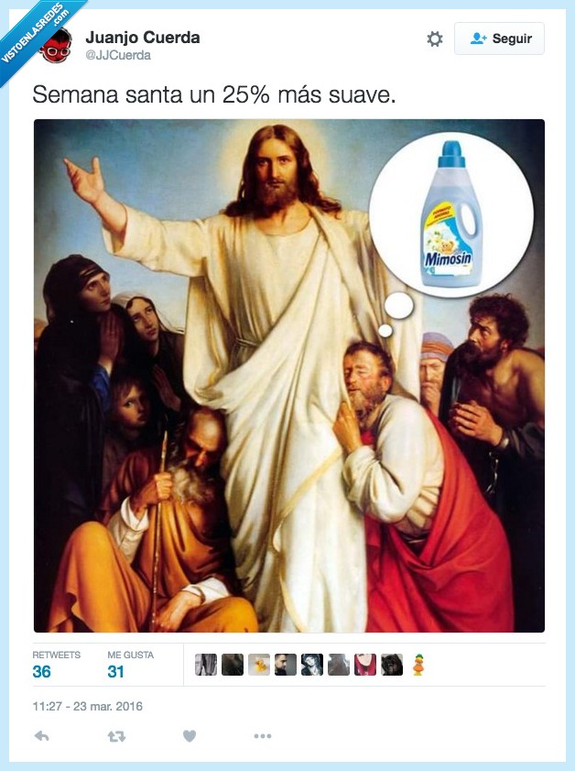Open the 11:27 - 23 mar. 2016 timestamp
Image resolution: width=575 pixels, height=771 pixels.
tap(87, 707)
